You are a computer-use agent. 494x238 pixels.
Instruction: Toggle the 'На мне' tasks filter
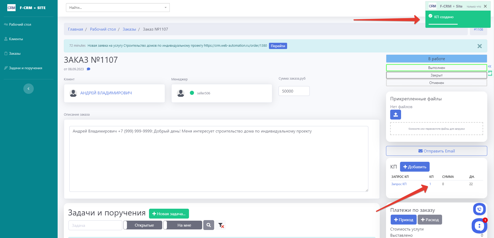183,225
